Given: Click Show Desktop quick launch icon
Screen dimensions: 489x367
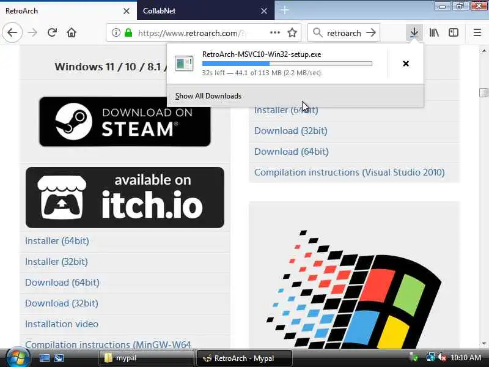Looking at the screenshot, I should click(44, 358).
